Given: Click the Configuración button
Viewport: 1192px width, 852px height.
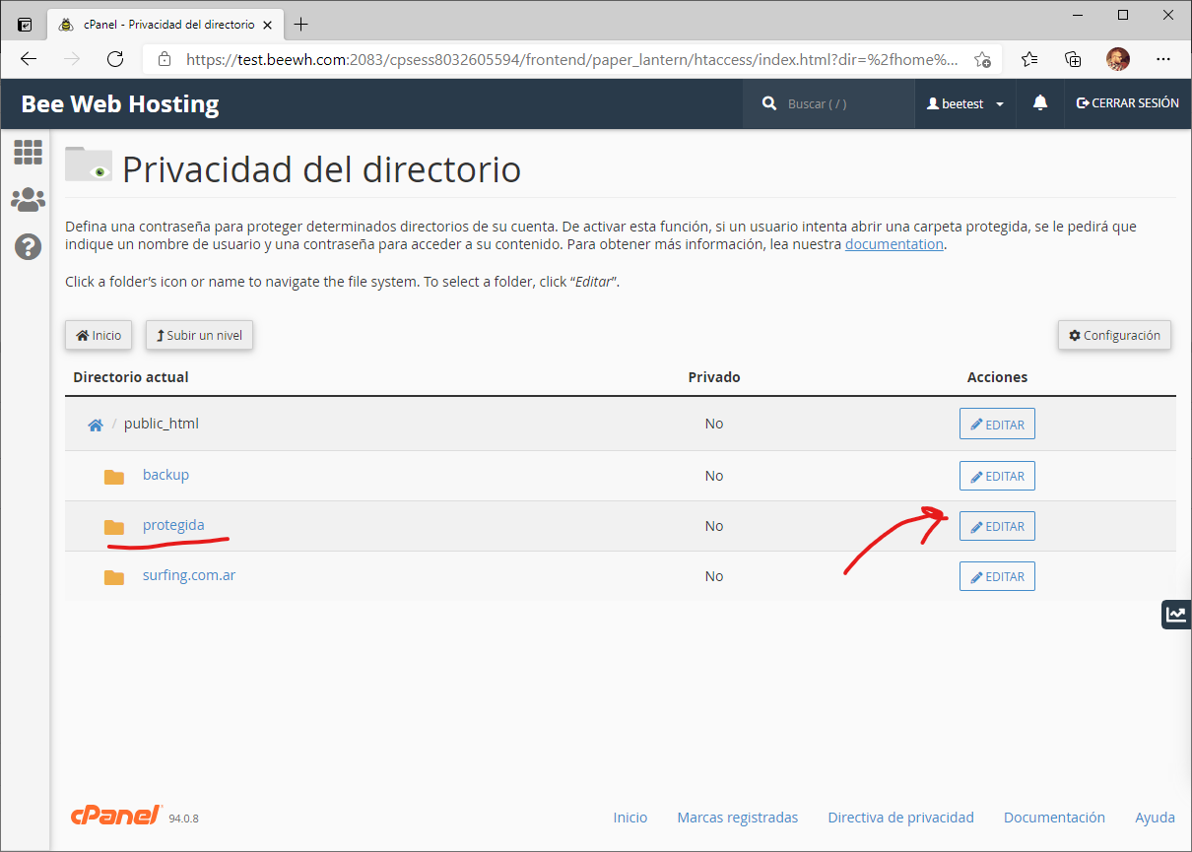Looking at the screenshot, I should coord(1114,336).
